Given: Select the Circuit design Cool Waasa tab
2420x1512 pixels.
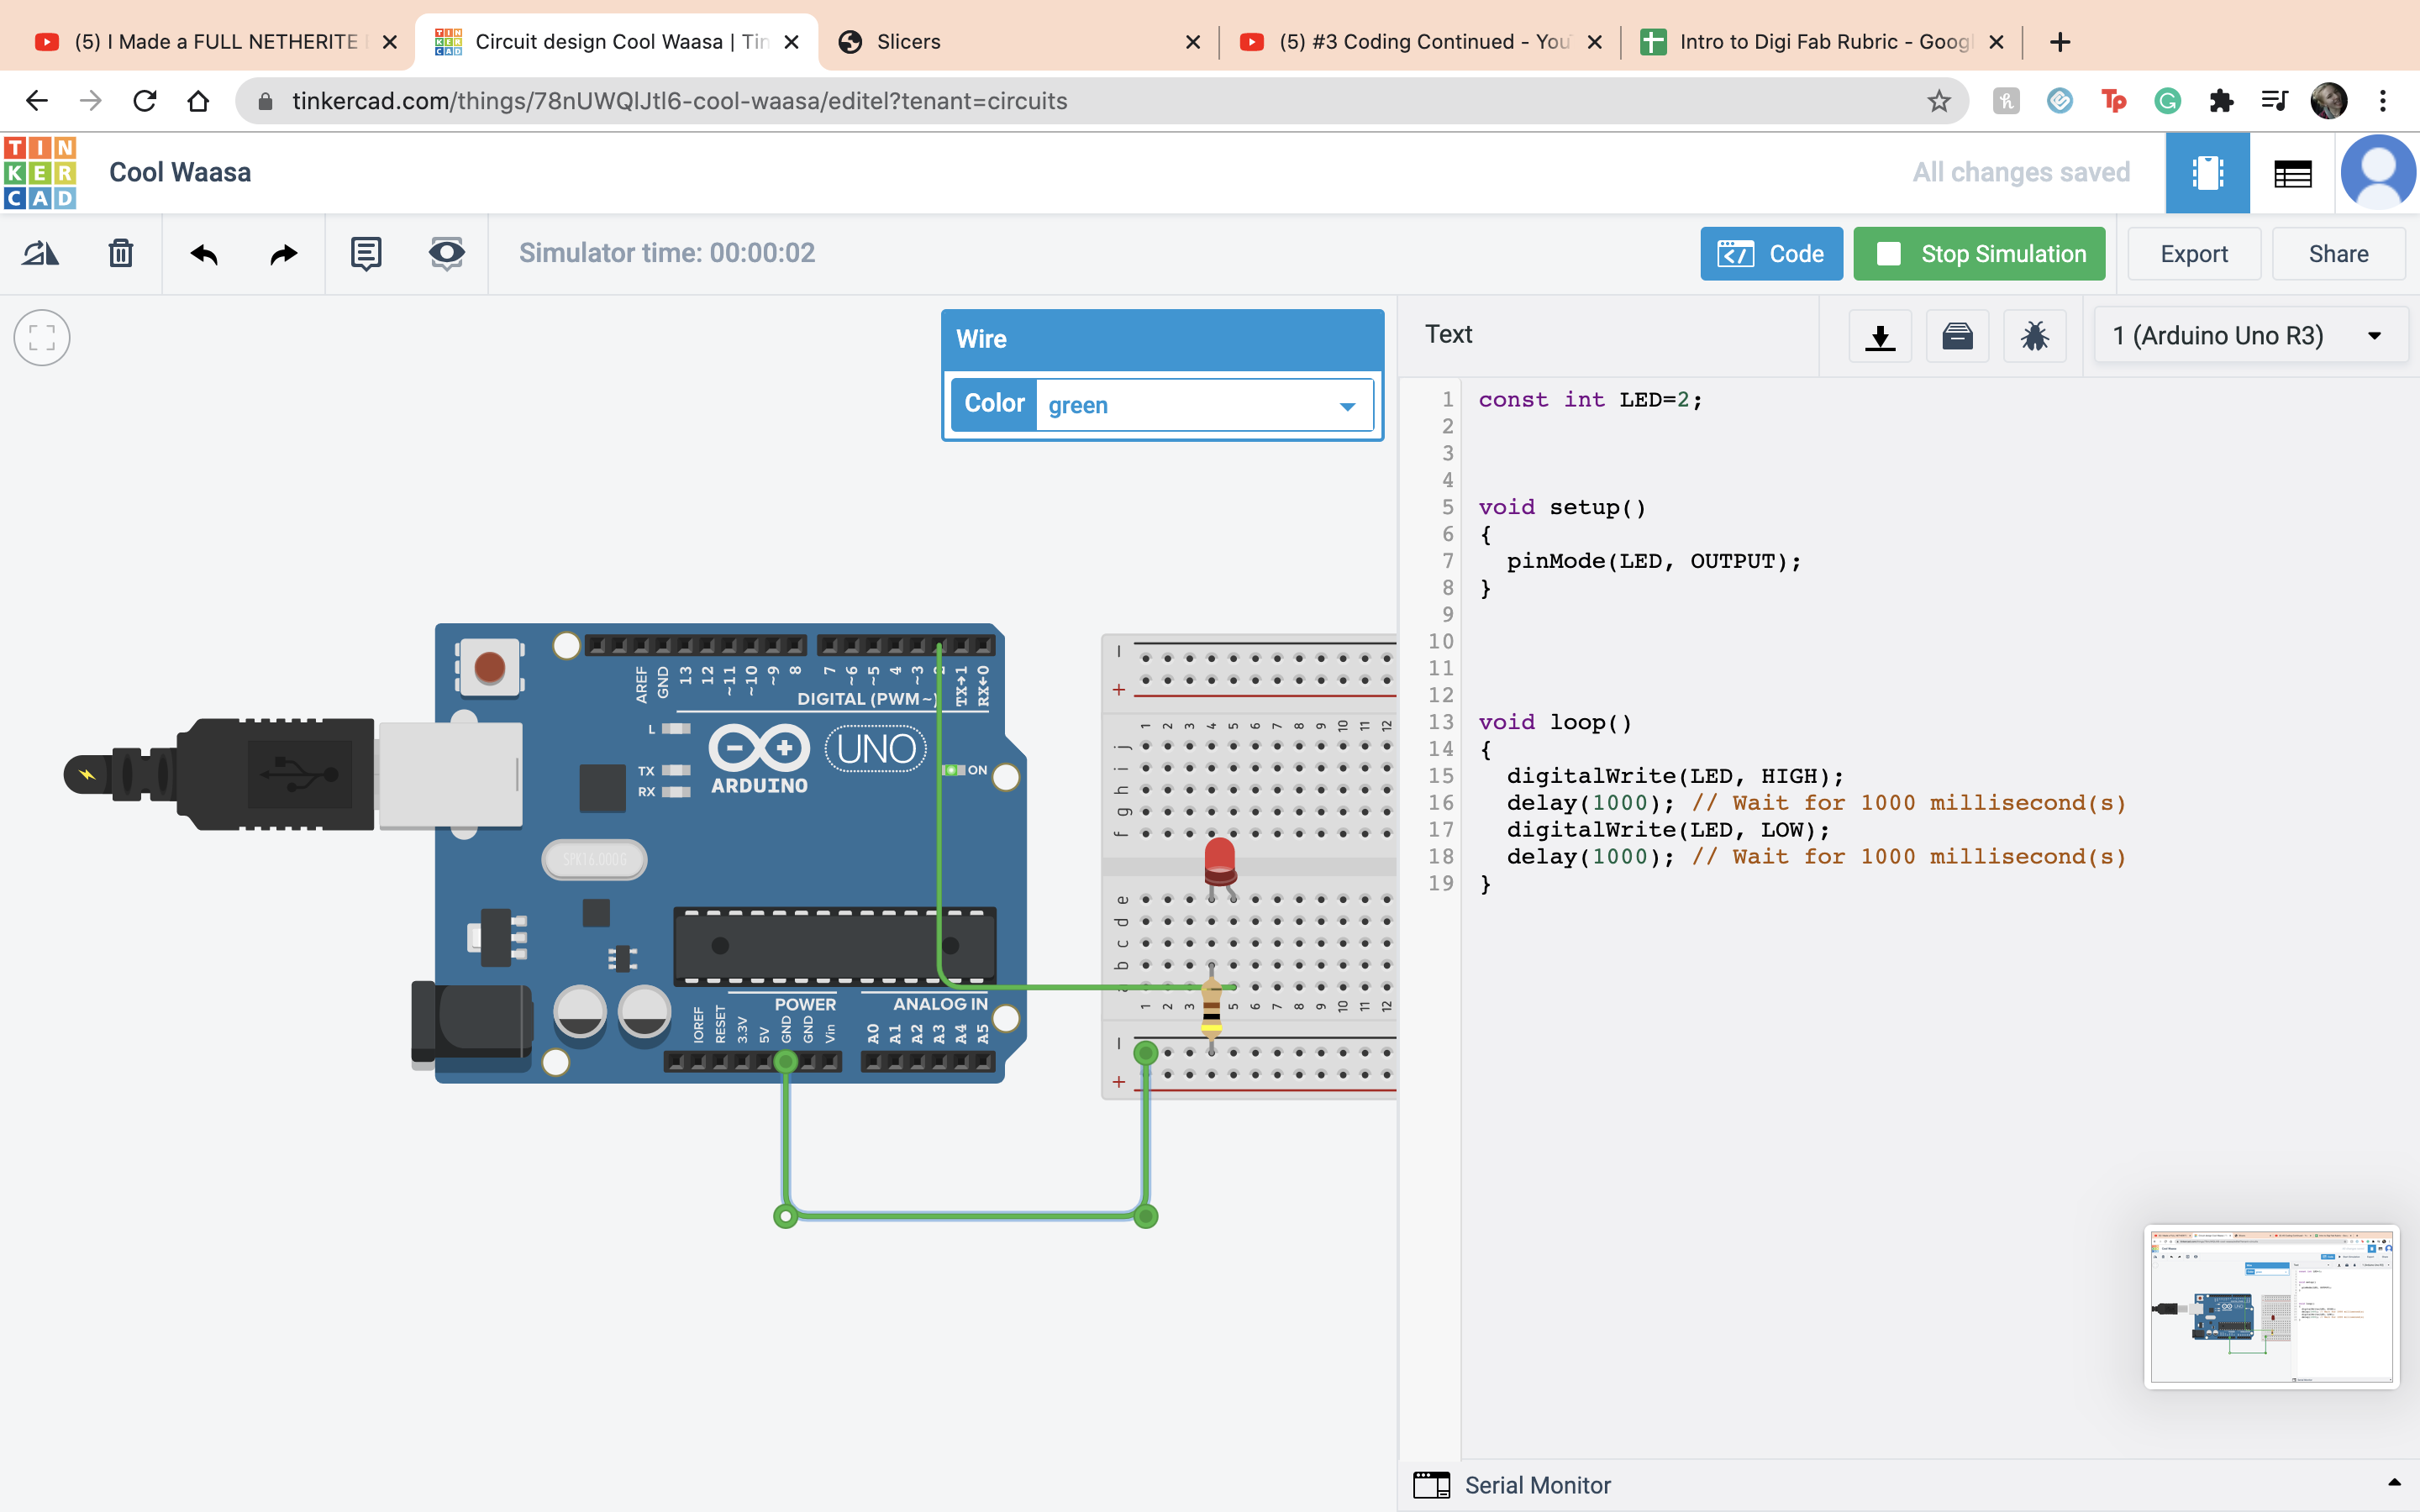Looking at the screenshot, I should 617,42.
